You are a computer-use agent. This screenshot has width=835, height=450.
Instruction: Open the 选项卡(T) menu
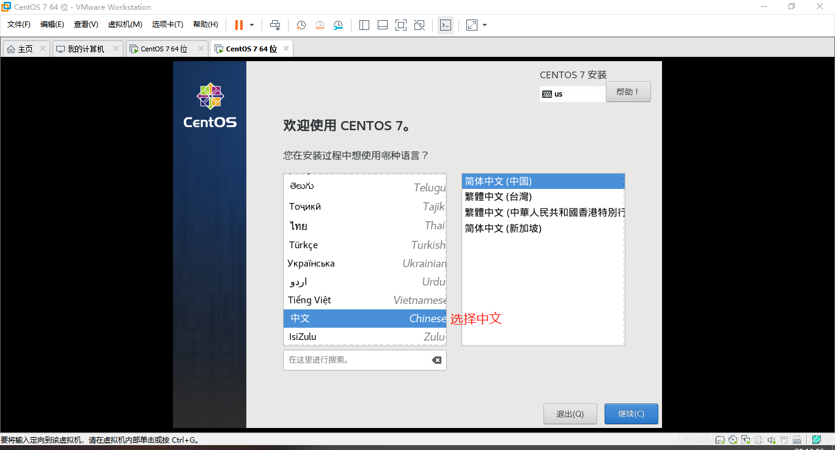(x=167, y=24)
